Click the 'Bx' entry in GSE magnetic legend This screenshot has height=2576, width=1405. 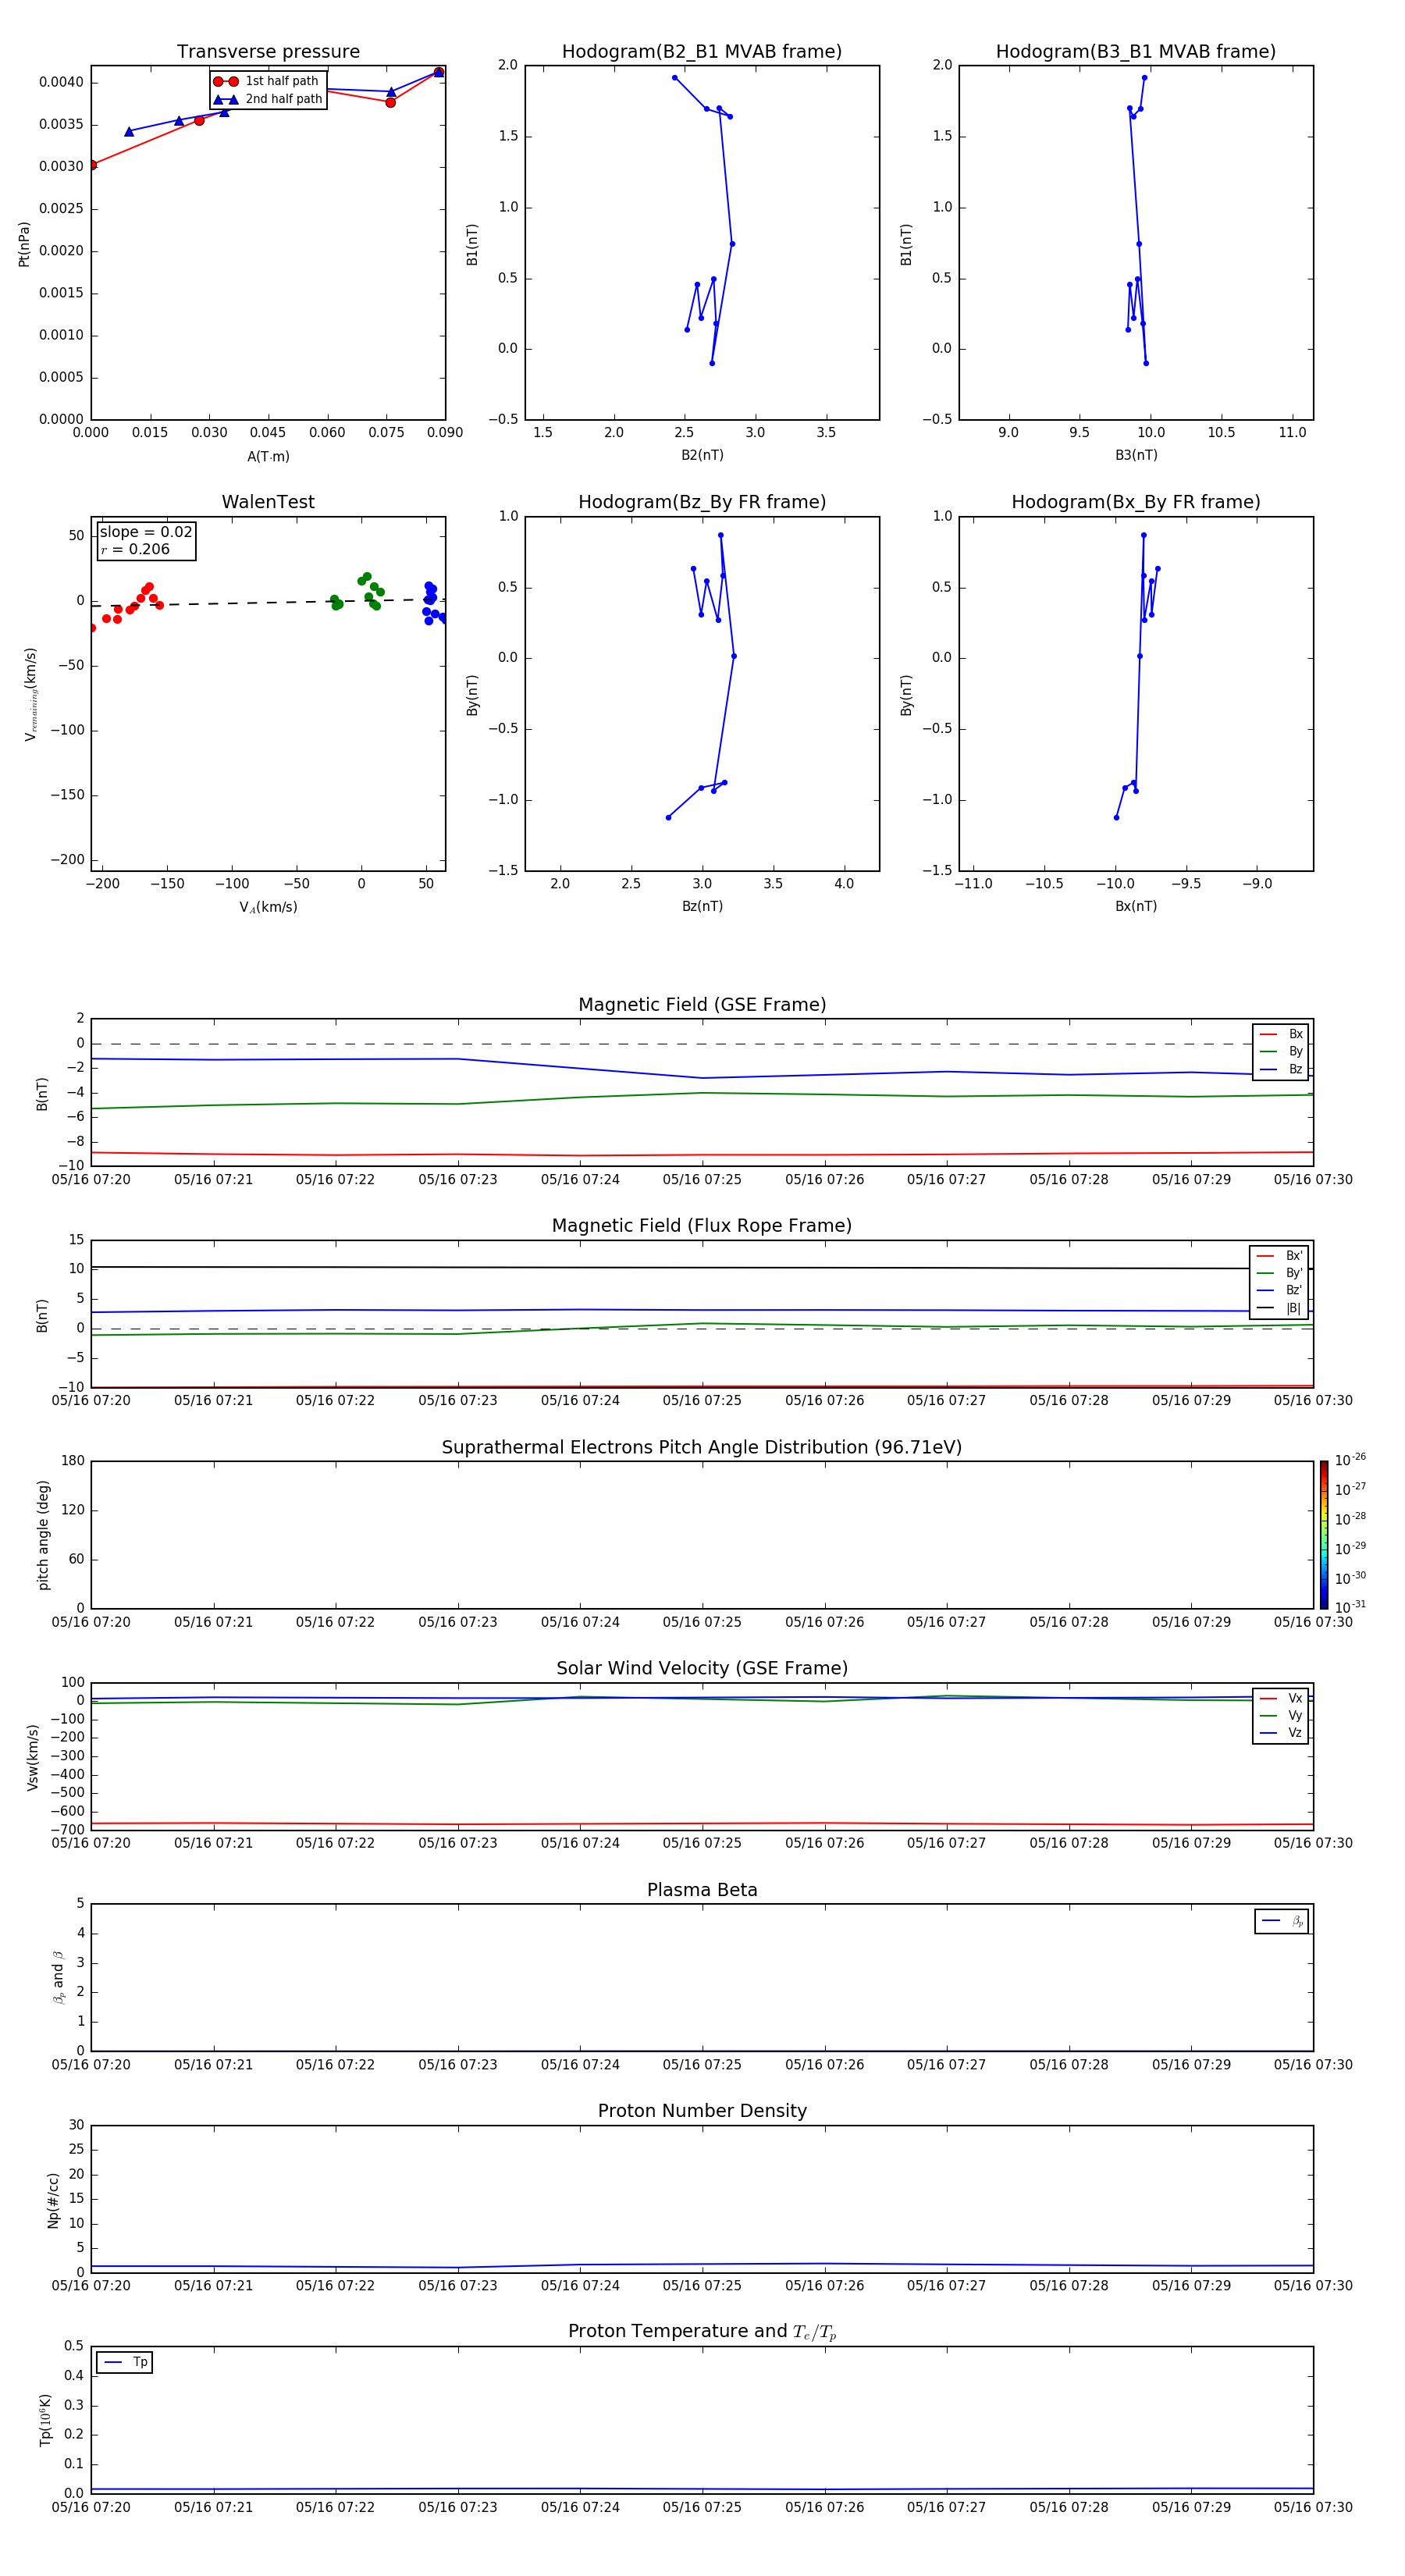pos(1281,1034)
